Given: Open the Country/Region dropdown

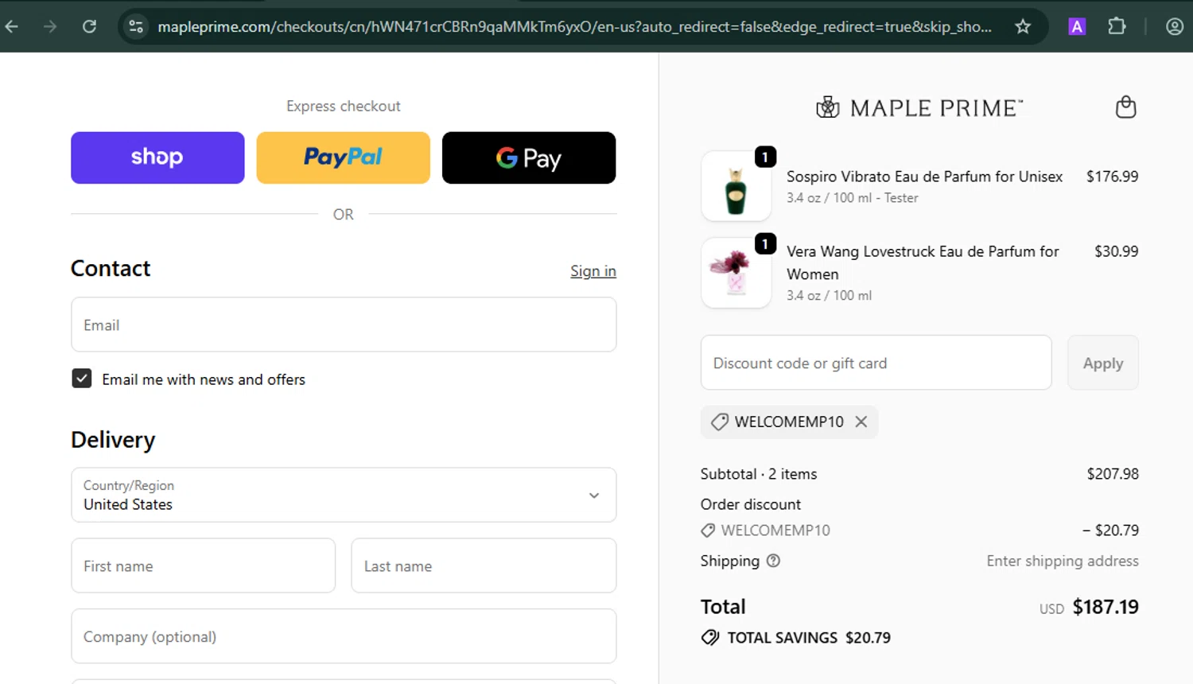Looking at the screenshot, I should tap(344, 495).
